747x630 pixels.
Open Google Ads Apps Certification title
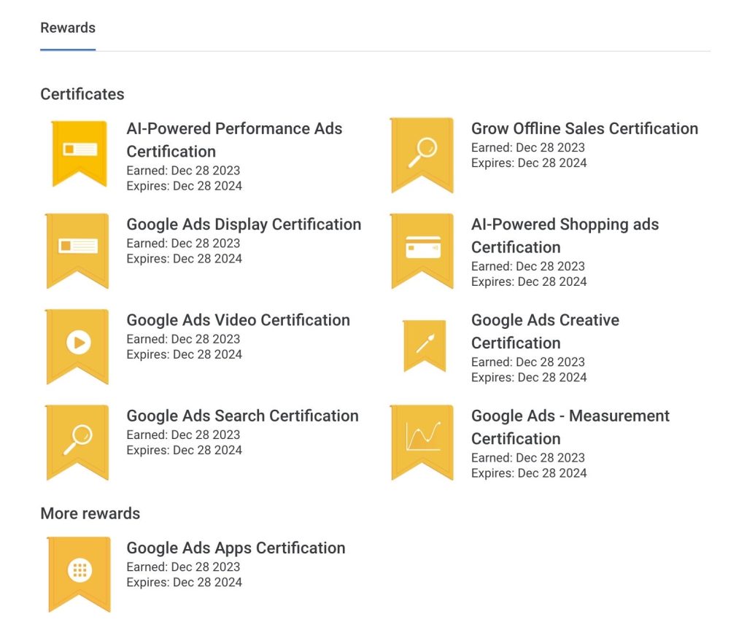(x=236, y=548)
